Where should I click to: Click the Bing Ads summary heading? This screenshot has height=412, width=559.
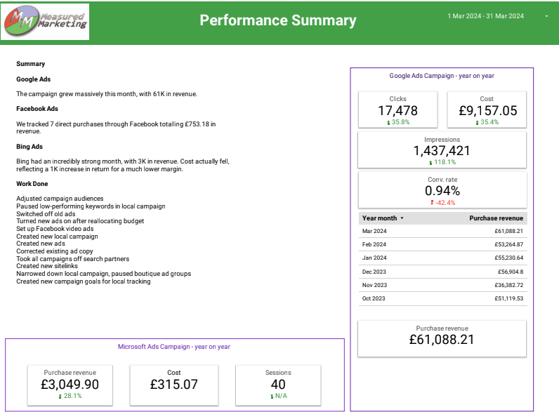pyautogui.click(x=29, y=147)
